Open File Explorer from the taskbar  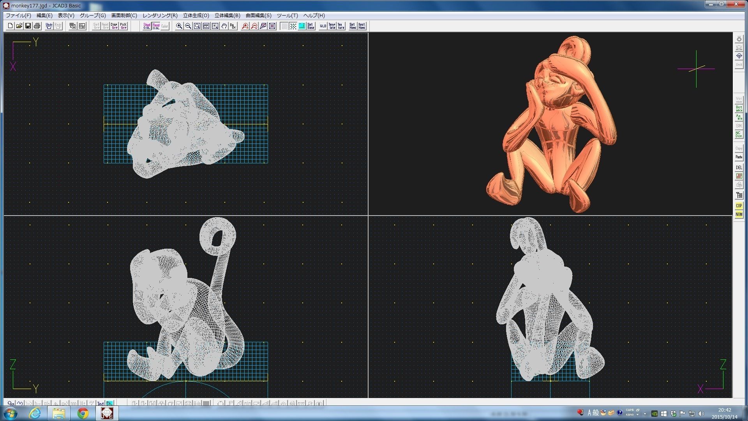59,413
